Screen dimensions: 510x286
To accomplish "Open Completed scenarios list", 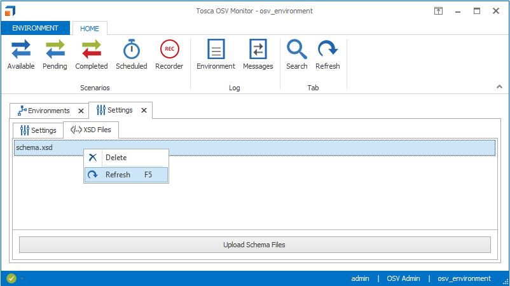I will (92, 54).
